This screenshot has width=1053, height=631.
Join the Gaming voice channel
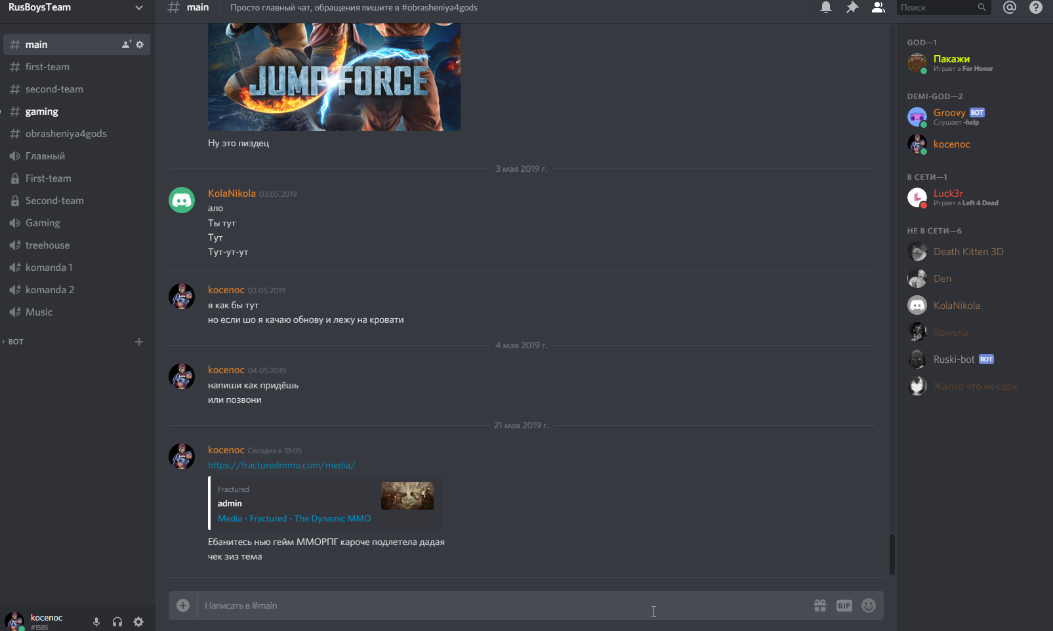pos(77,223)
